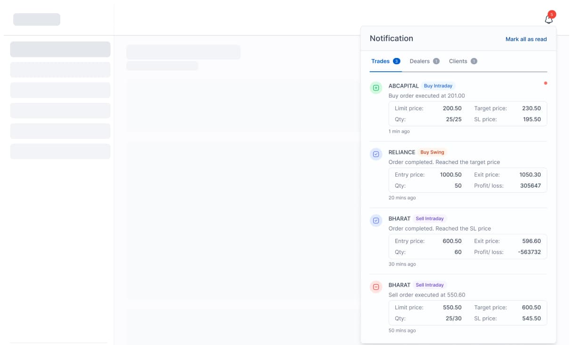573x345 pixels.
Task: Click 'Buy order executed at 201.00' text
Action: coord(427,96)
